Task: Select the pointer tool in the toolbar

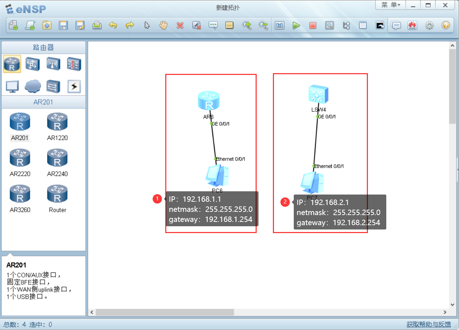Action: pyautogui.click(x=147, y=25)
